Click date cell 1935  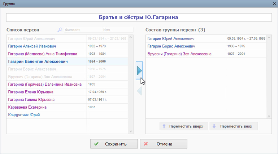coord(107,85)
